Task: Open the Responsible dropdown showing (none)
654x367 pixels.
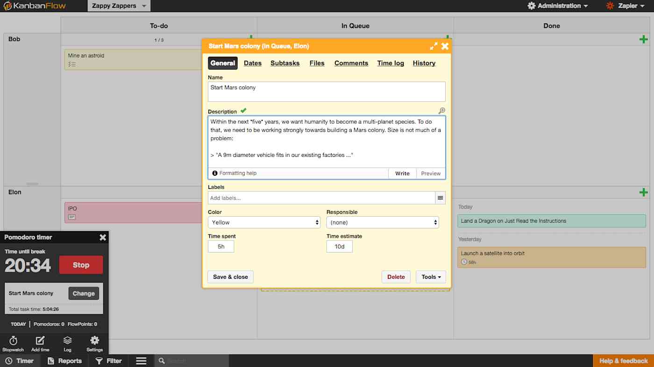Action: [382, 222]
